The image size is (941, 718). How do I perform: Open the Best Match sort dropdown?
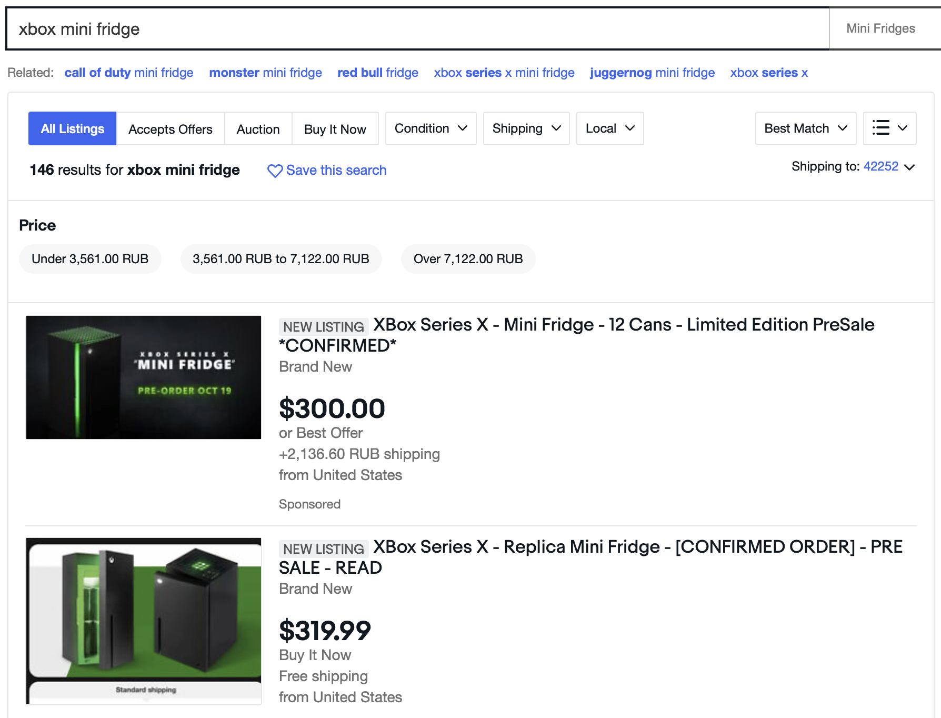805,128
